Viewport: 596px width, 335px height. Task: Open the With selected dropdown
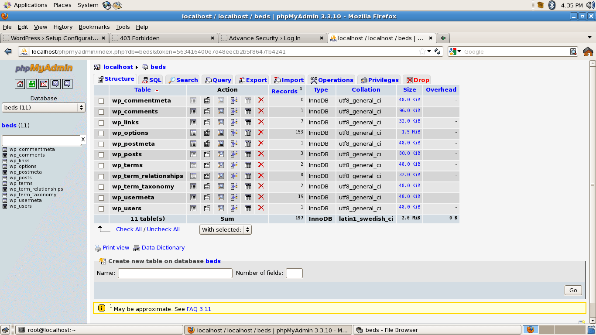(x=226, y=229)
